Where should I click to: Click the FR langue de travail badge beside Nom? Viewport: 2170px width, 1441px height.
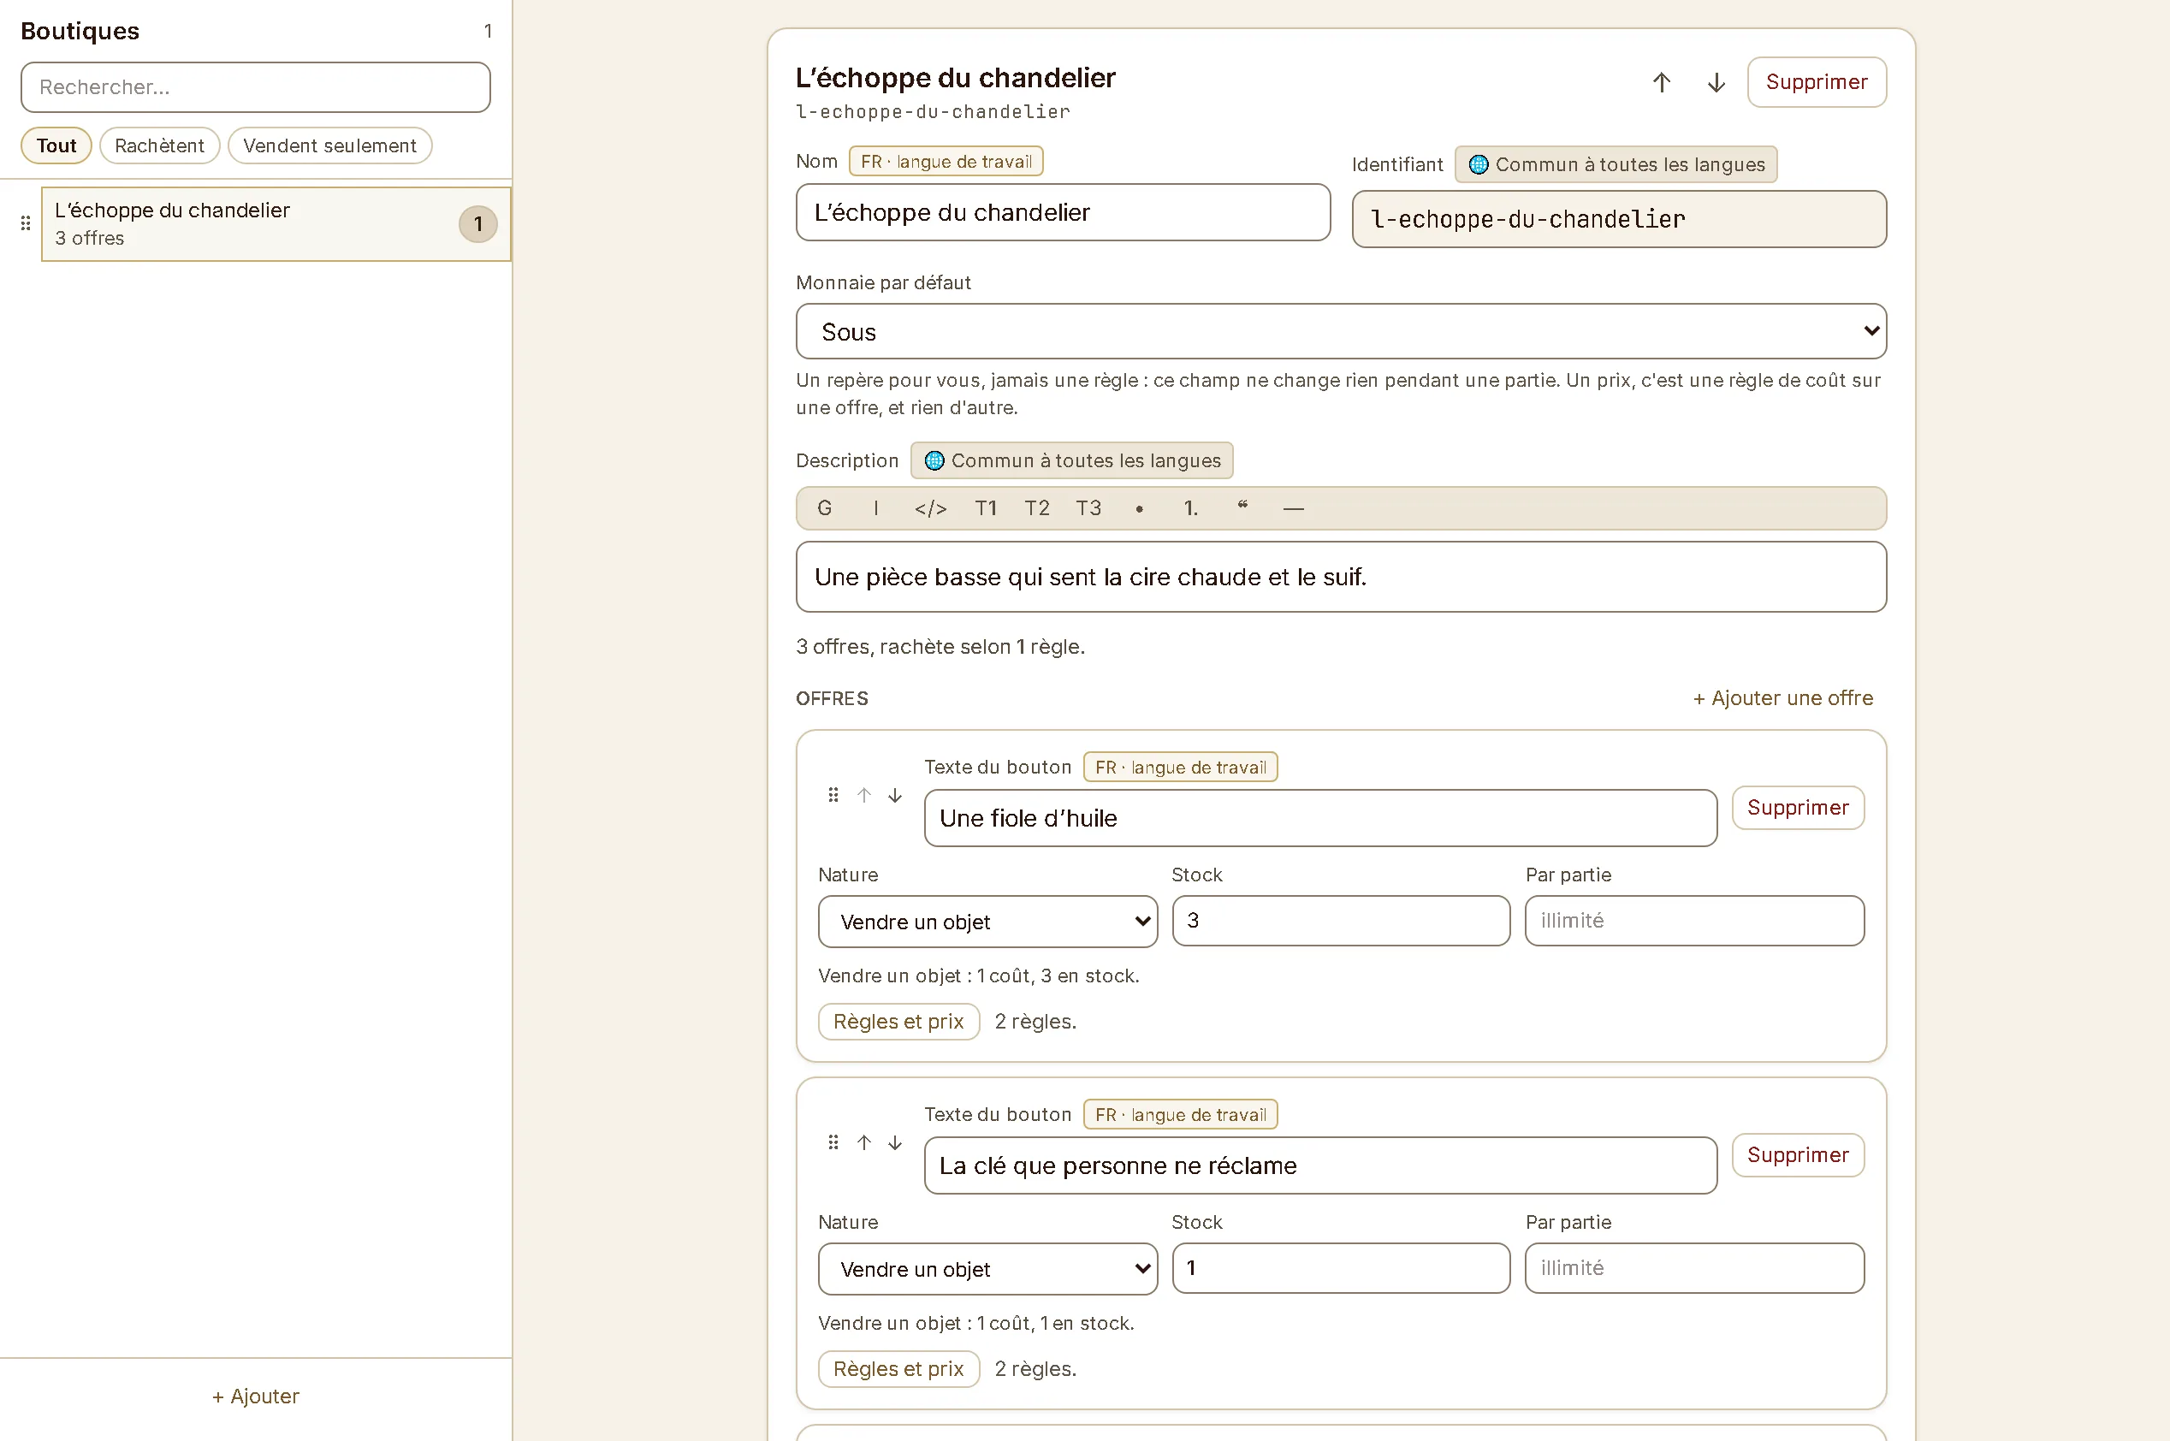click(x=946, y=161)
